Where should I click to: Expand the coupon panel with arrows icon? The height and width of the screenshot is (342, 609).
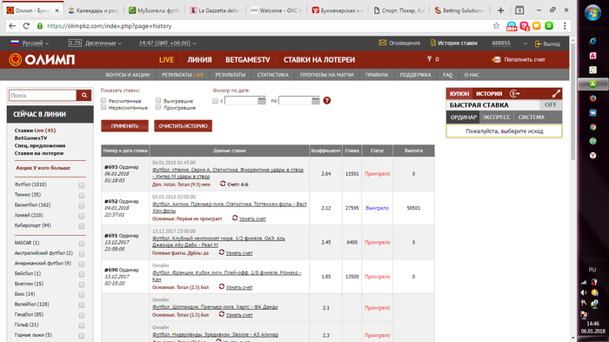point(556,94)
